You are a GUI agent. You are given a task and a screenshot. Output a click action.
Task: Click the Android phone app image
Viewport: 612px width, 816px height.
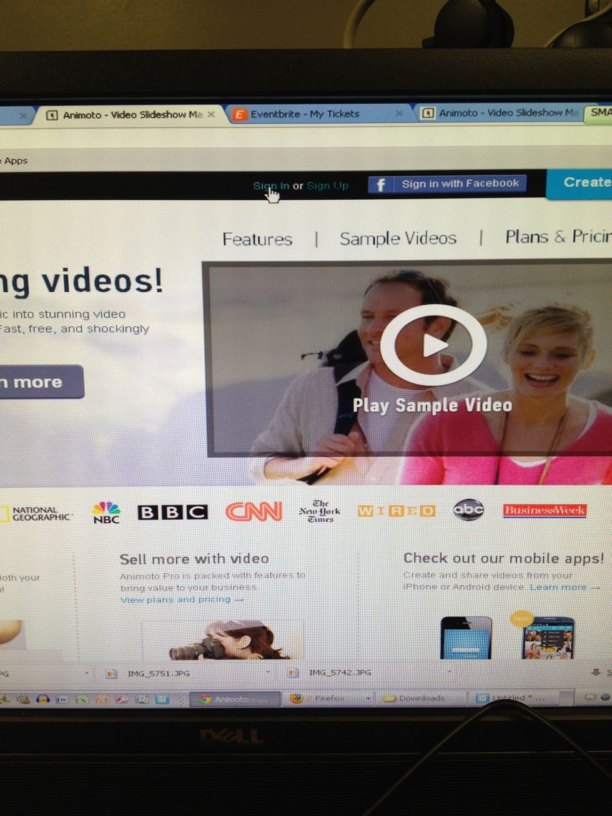548,637
